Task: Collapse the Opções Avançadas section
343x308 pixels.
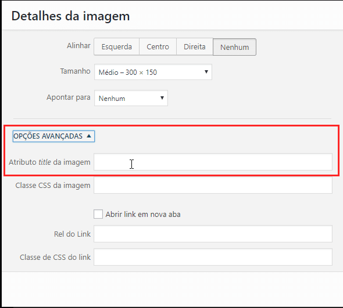Action: click(53, 136)
